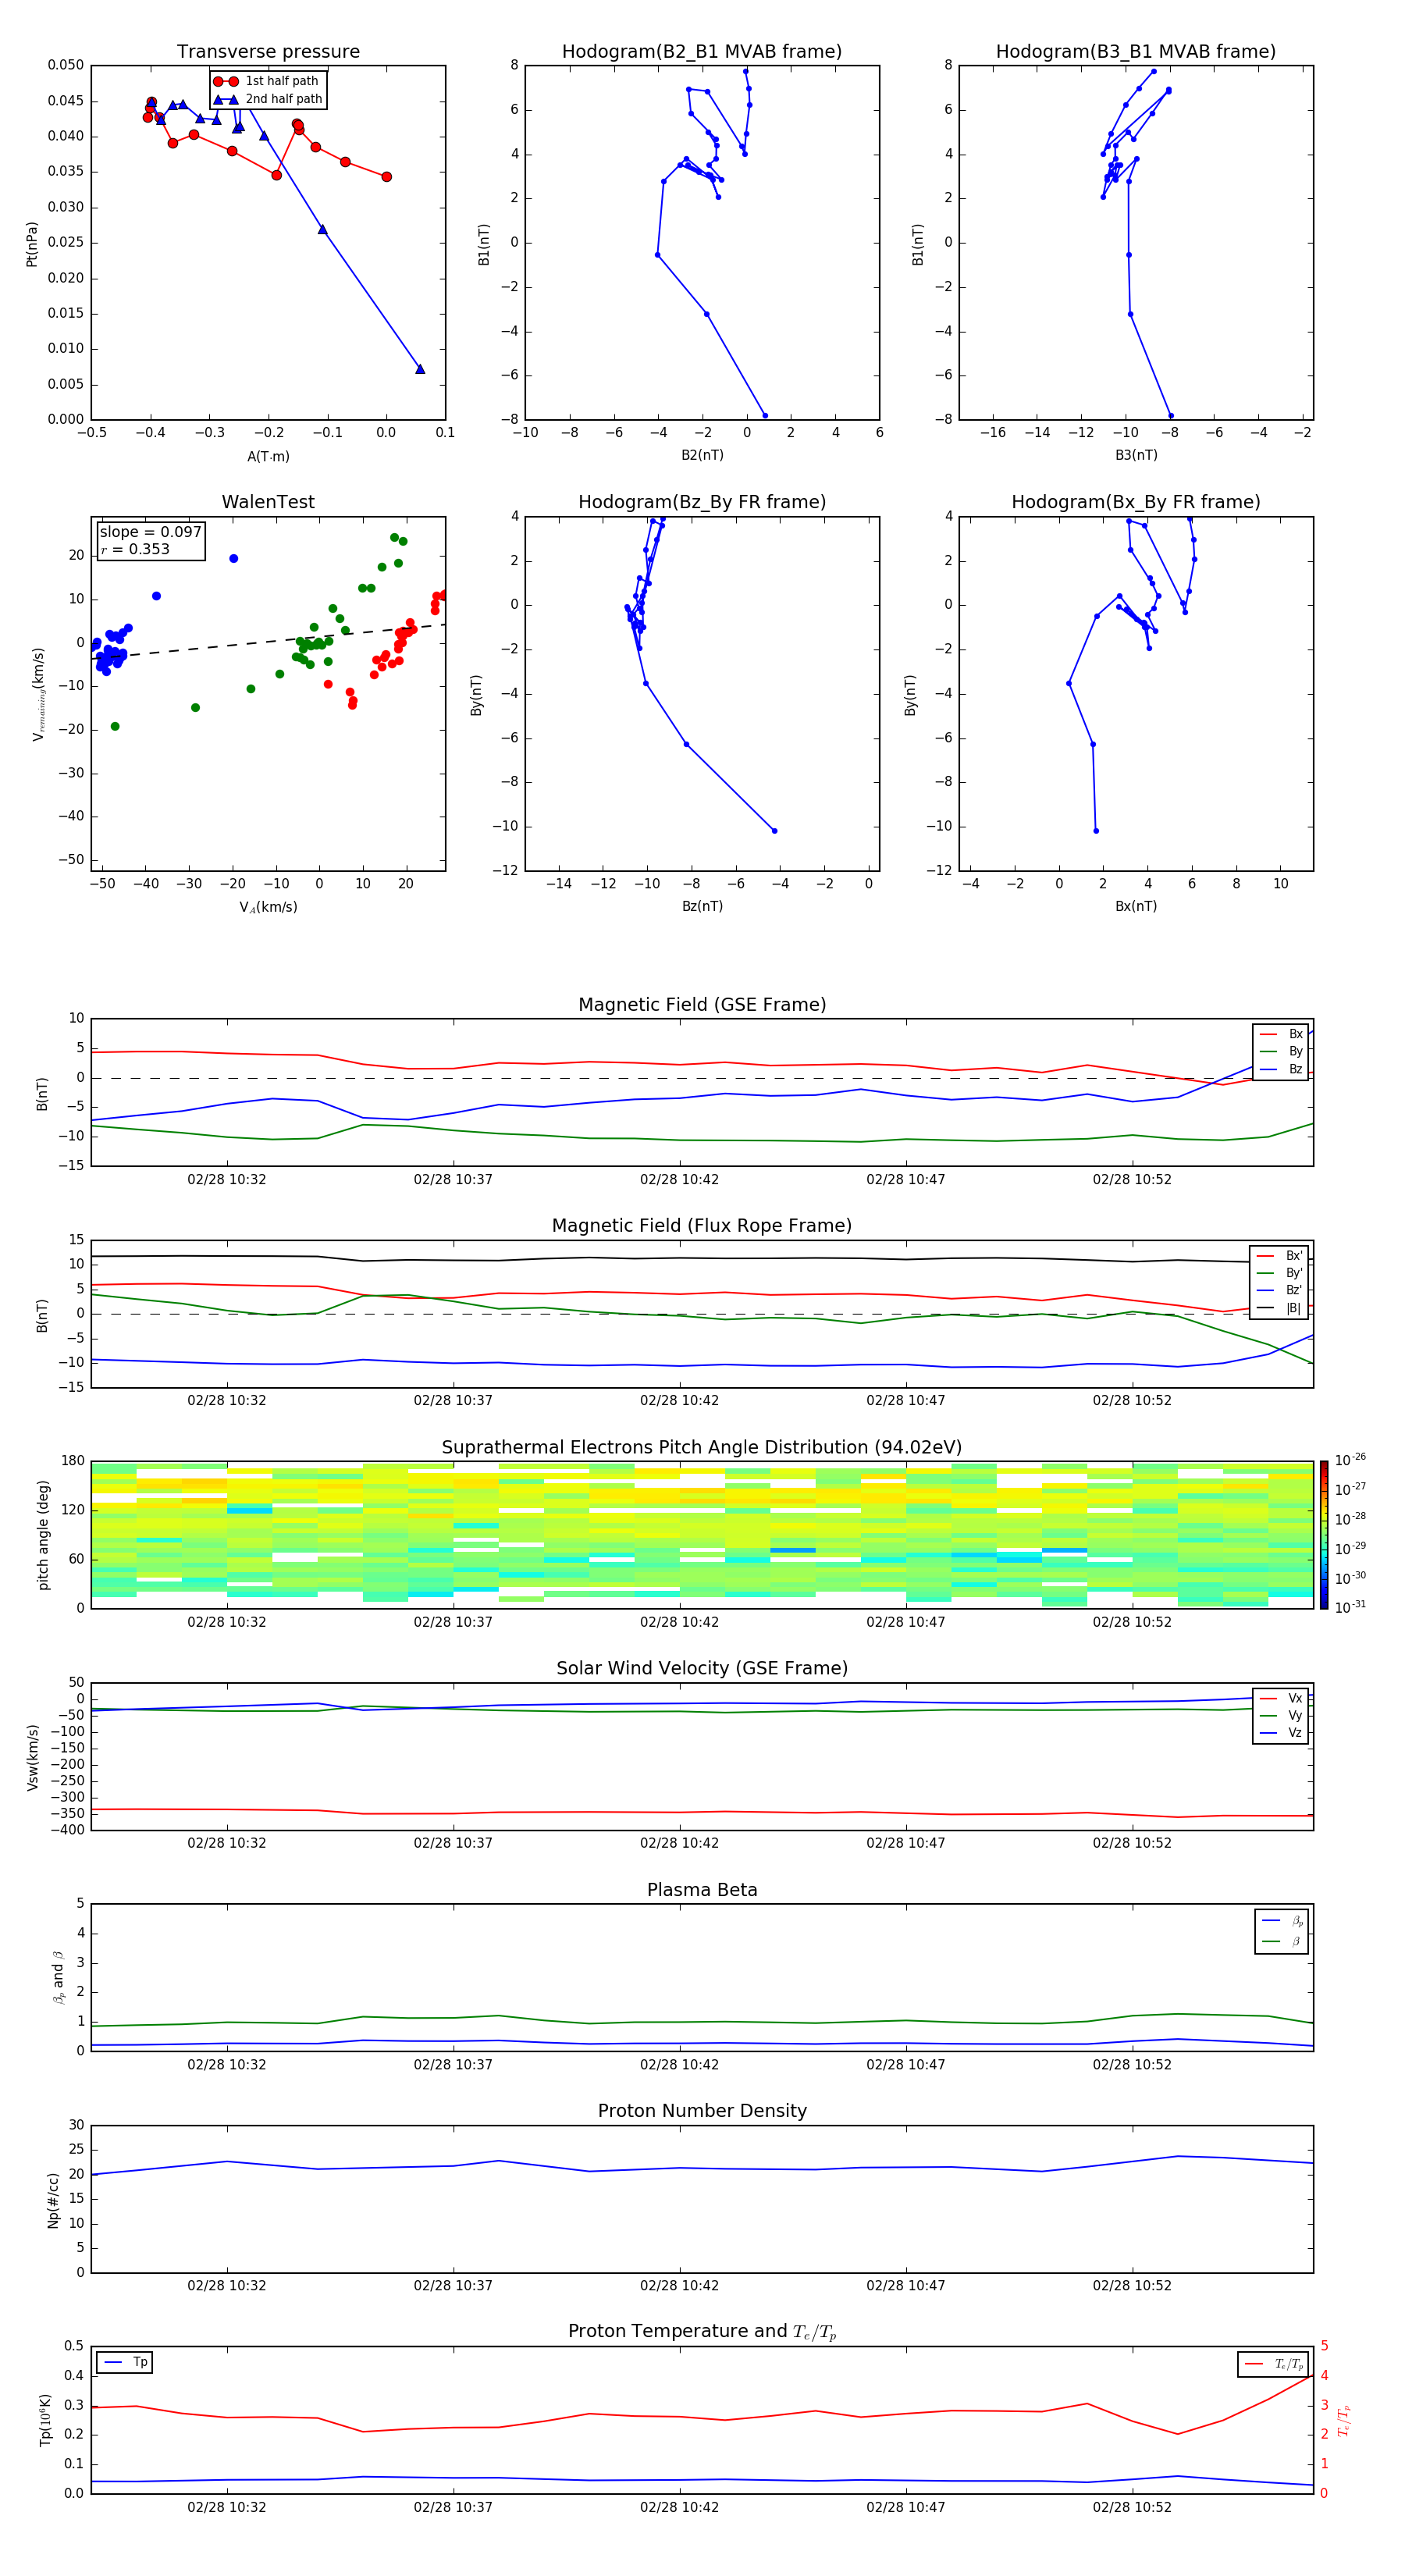Click the 'Hodogram(Bx_By FR frame)' title
This screenshot has height=2576, width=1405.
click(1136, 502)
